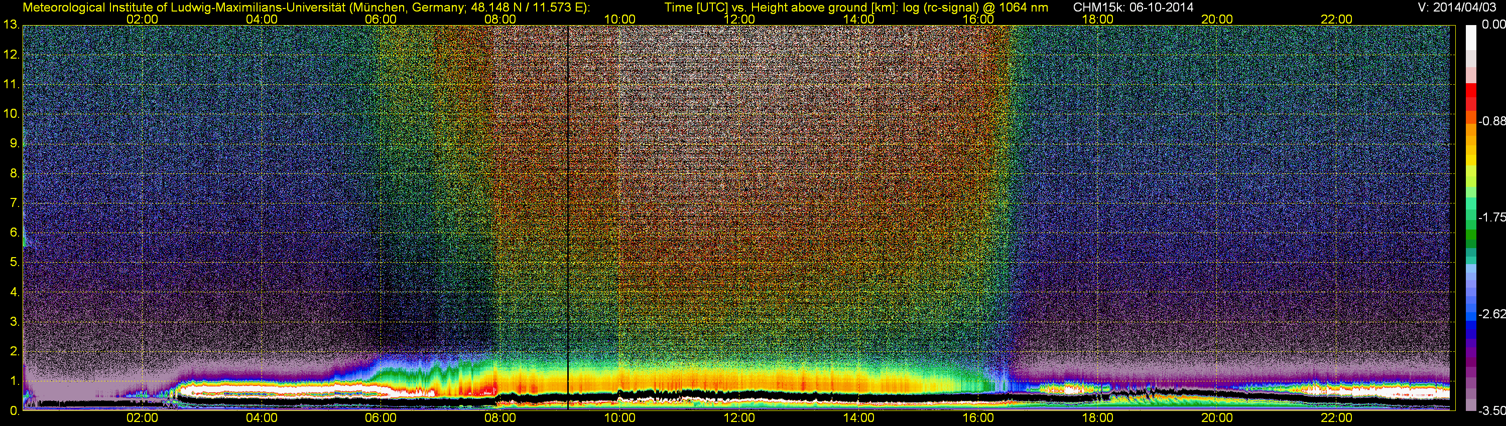Click the 12:00 label on the top time axis
The width and height of the screenshot is (1506, 426).
739,19
